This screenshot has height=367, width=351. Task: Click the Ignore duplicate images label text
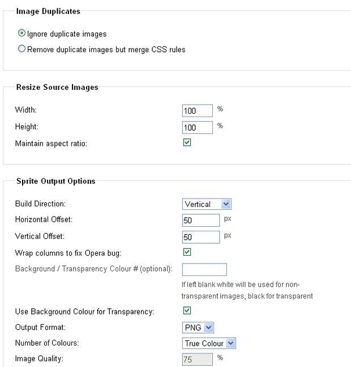[x=67, y=34]
